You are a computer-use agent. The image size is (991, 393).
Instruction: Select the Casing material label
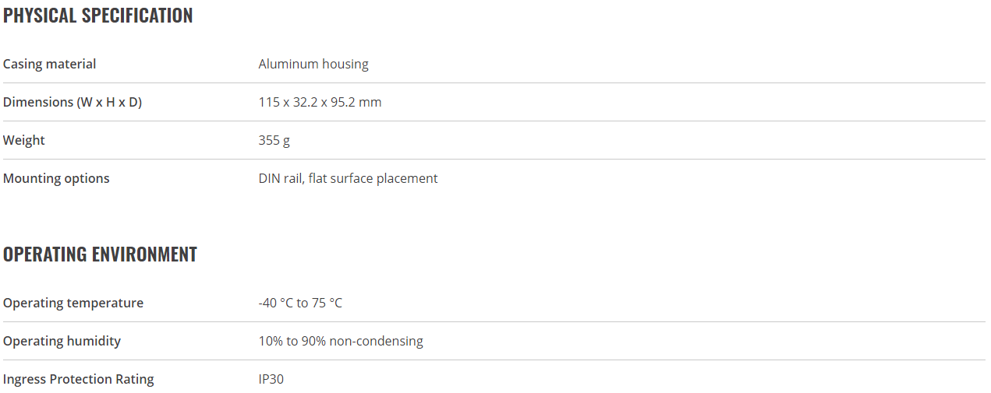click(x=50, y=64)
